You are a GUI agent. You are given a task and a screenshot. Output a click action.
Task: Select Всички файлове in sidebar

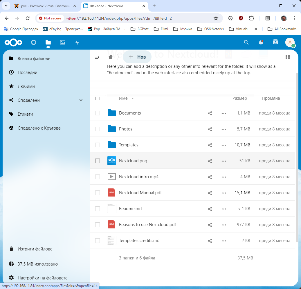click(46, 59)
